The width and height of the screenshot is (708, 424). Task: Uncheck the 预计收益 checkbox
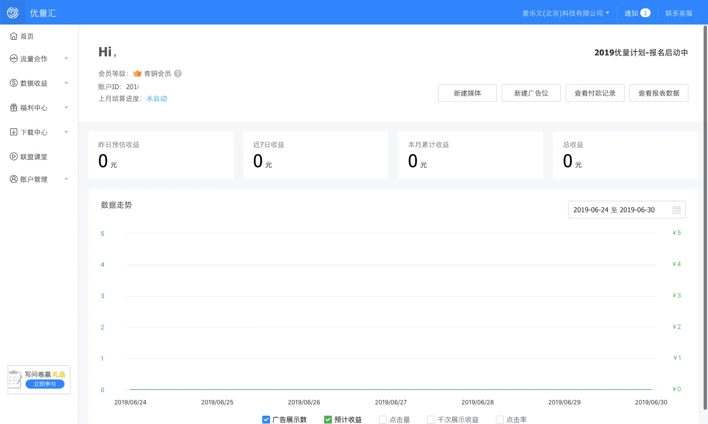click(328, 420)
